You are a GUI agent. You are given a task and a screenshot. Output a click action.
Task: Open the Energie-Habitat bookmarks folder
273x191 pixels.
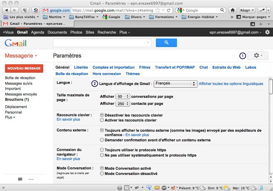[199, 17]
